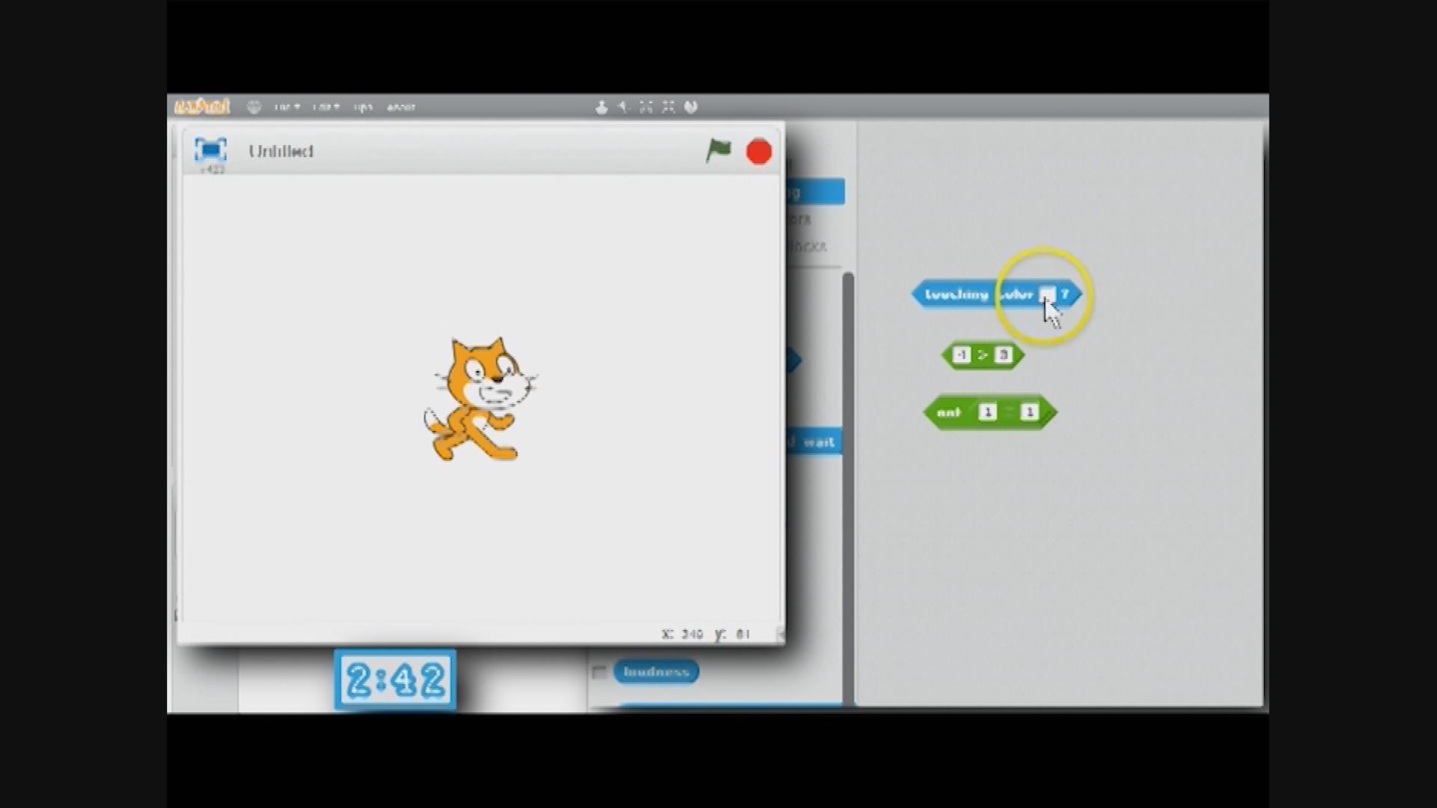Open the About menu item
Viewport: 1437px width, 808px height.
point(401,107)
